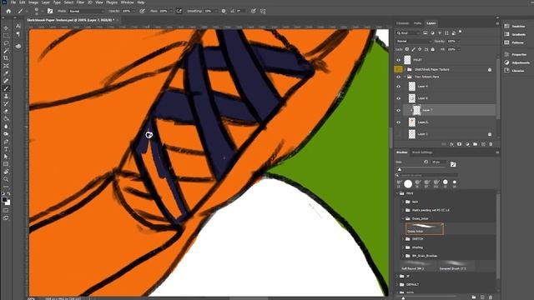Open the Image menu
The image size is (534, 300).
33,2
